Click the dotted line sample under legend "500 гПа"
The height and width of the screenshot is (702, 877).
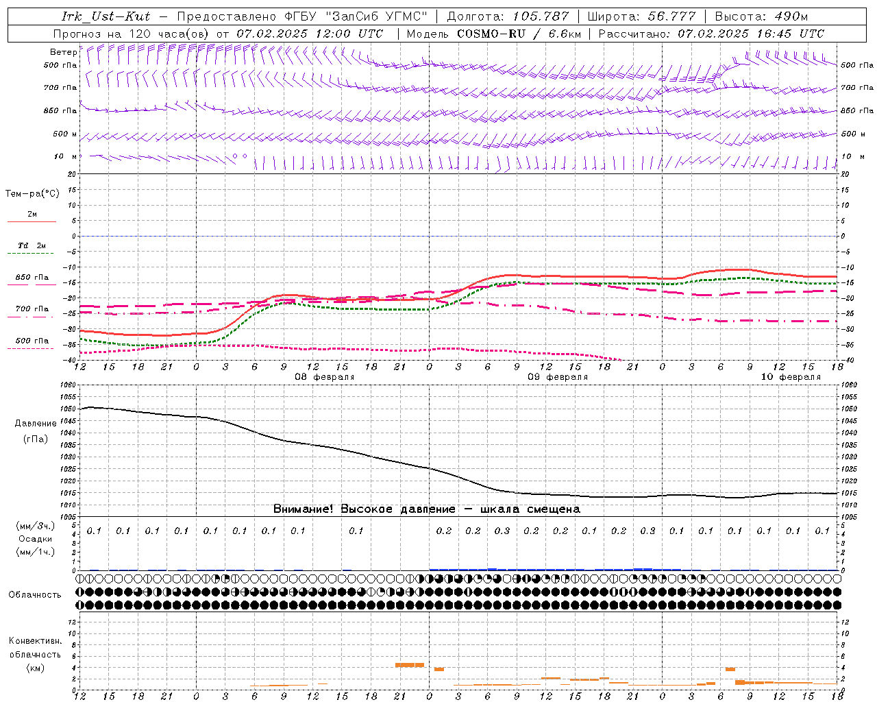tap(31, 348)
